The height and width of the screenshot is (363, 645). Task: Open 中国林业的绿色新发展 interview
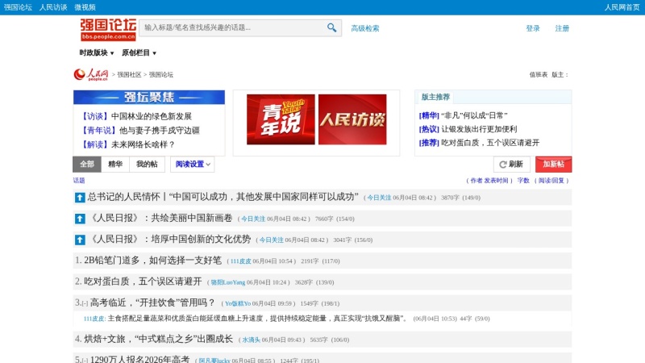pos(152,116)
